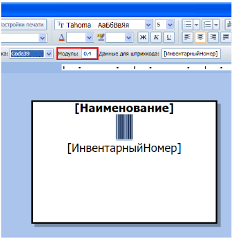Select center text alignment
The height and width of the screenshot is (239, 232).
[200, 37]
